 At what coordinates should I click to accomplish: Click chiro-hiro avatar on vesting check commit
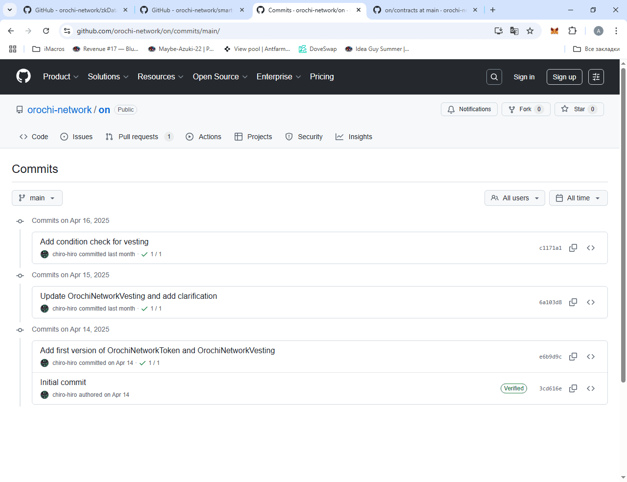click(x=45, y=254)
